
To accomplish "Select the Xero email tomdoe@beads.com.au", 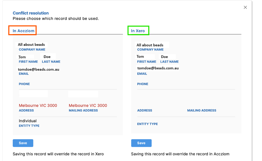I will point(158,68).
